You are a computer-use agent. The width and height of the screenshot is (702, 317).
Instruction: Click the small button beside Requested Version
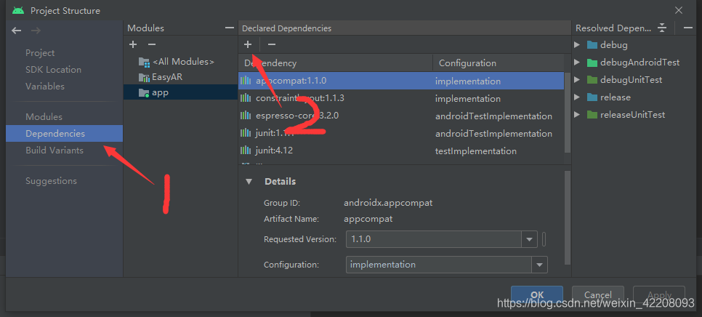click(544, 239)
